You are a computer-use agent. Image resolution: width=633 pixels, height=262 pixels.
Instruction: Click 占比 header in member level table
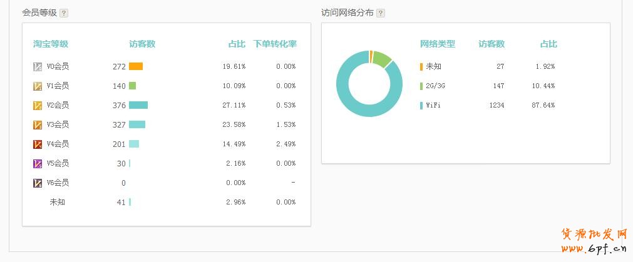[x=237, y=44]
